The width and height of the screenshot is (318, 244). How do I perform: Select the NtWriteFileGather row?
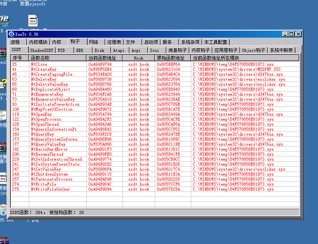point(155,189)
